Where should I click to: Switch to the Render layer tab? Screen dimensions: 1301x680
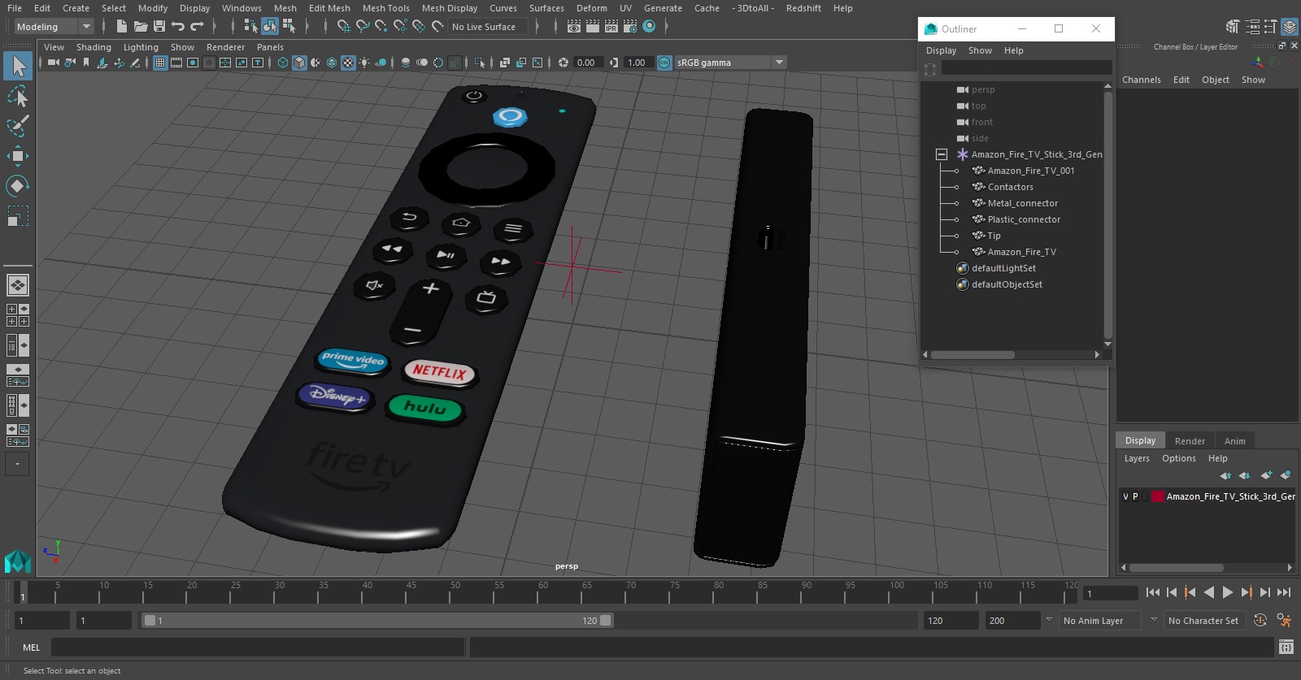click(1190, 441)
